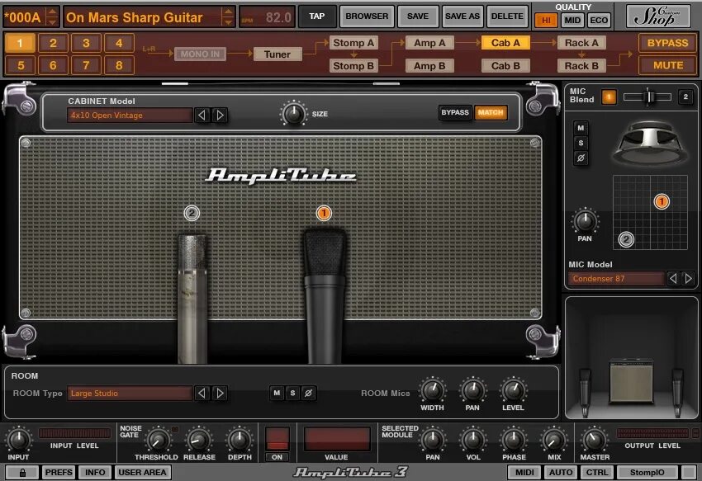702x481 pixels.
Task: Toggle room phase invert button
Action: click(308, 393)
